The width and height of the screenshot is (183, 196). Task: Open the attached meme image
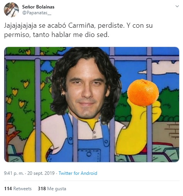(x=91, y=104)
